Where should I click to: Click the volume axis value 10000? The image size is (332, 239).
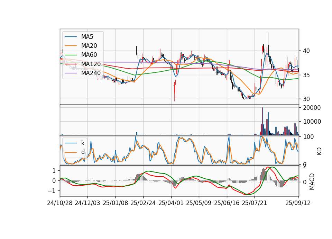(312, 122)
